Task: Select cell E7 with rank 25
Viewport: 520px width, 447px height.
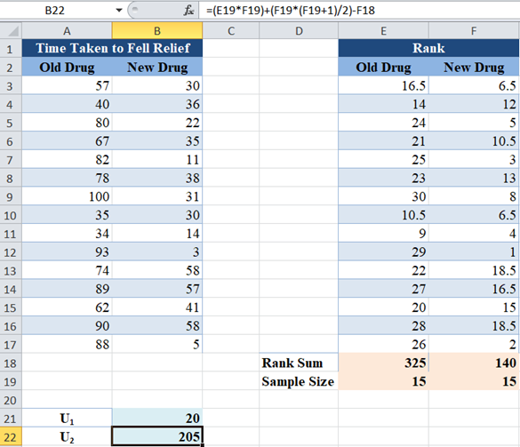Action: point(383,160)
